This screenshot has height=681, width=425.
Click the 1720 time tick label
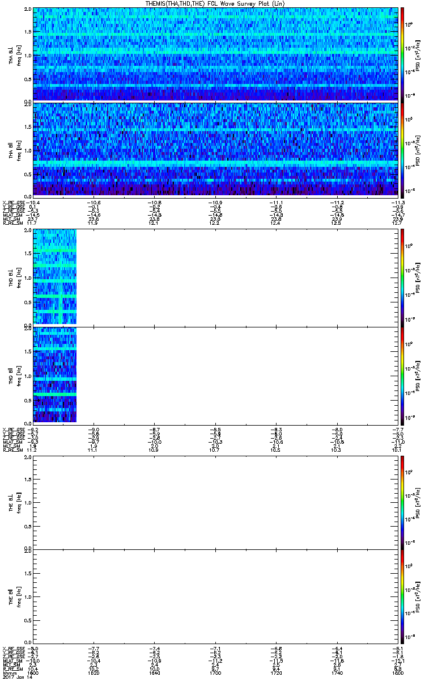275,673
